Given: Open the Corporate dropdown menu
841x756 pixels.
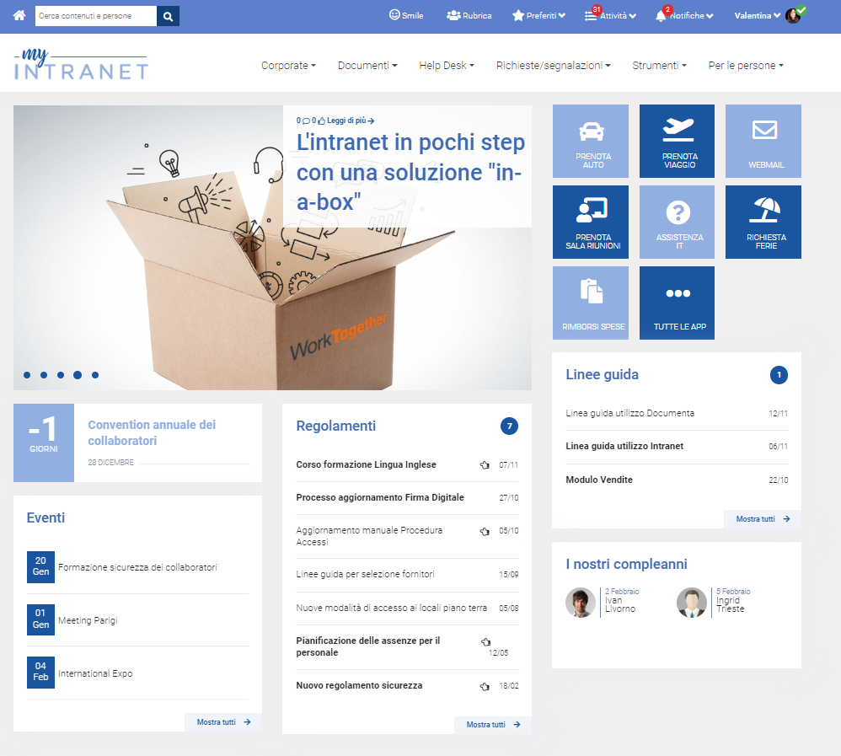Looking at the screenshot, I should tap(288, 65).
